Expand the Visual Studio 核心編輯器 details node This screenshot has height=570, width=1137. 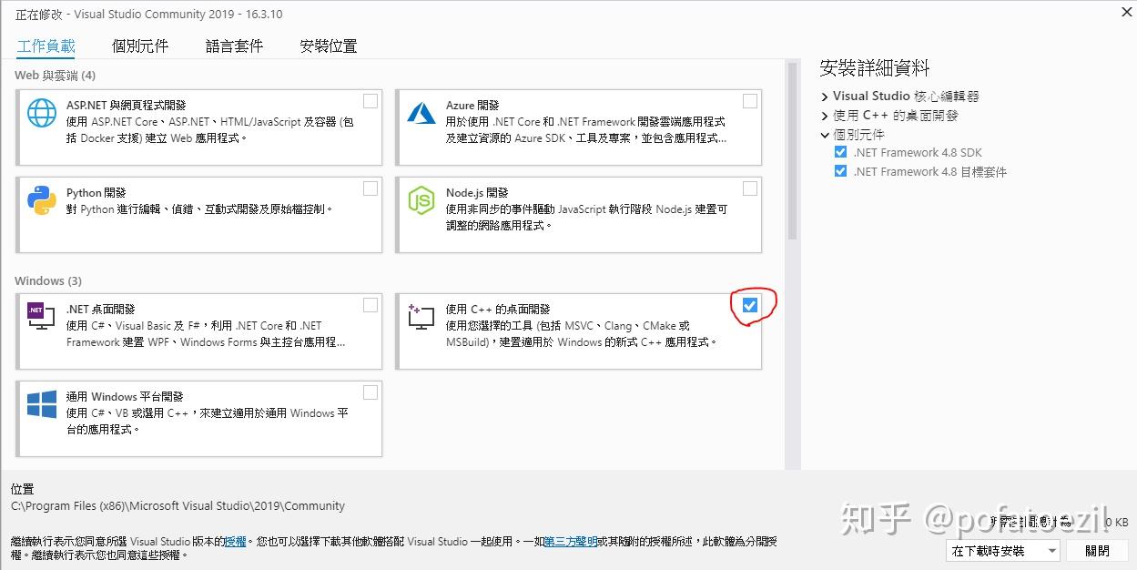[x=825, y=97]
